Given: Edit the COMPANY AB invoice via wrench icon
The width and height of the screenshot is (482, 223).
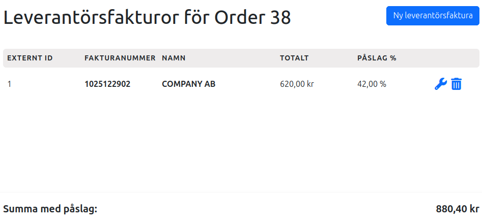Looking at the screenshot, I should 440,84.
